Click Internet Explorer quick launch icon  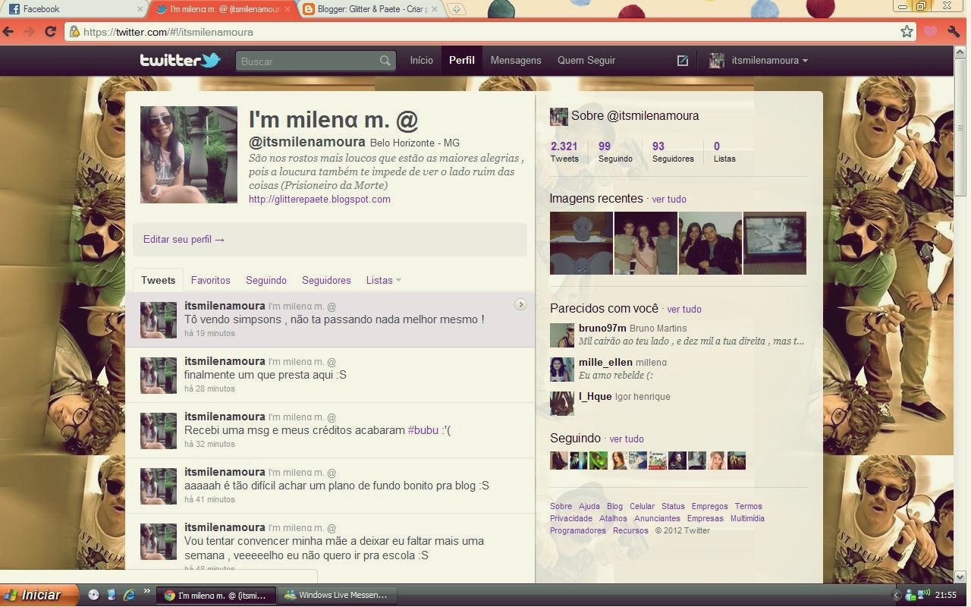pos(129,595)
